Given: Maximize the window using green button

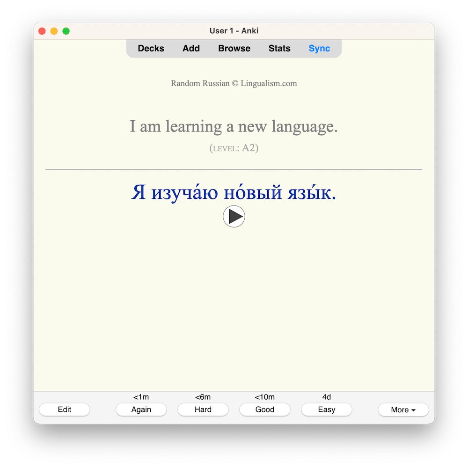Looking at the screenshot, I should click(66, 31).
